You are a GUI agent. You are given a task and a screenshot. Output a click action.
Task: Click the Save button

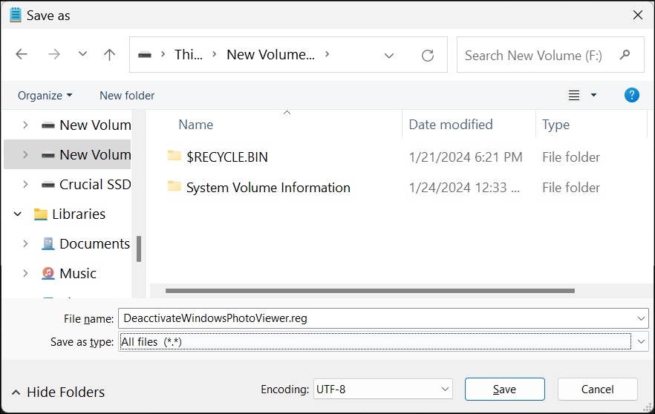[x=505, y=390]
